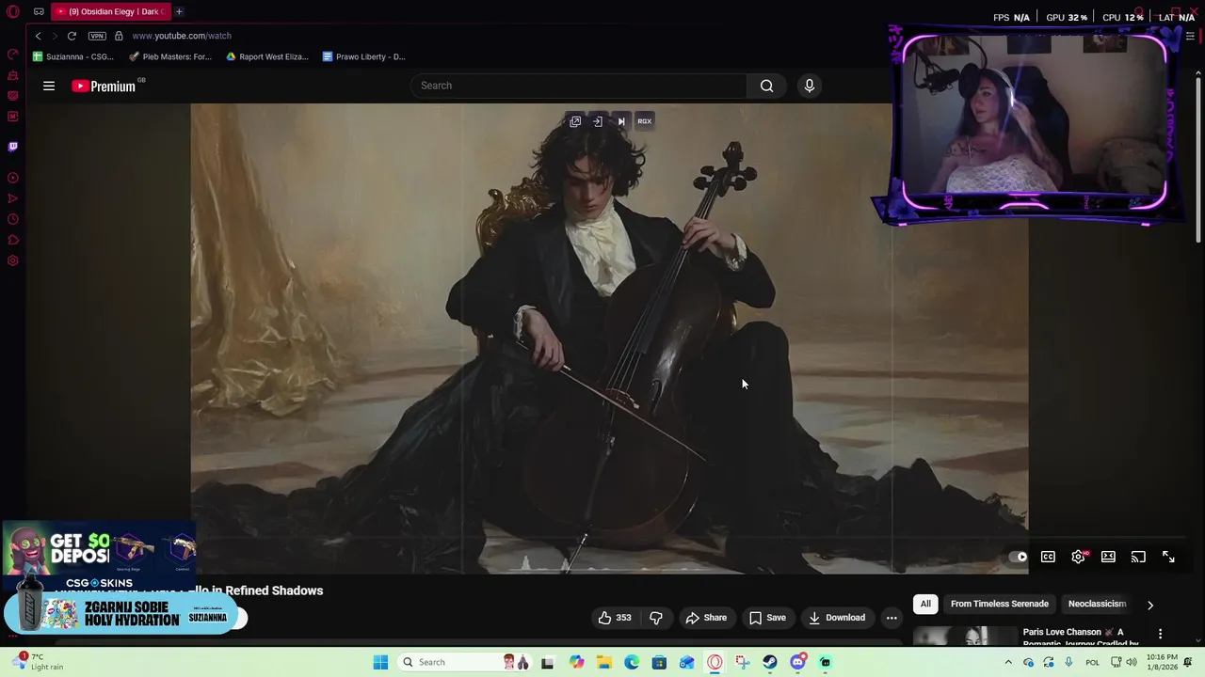Image resolution: width=1205 pixels, height=677 pixels.
Task: Click the Opera video pop-out icon
Action: 575,121
